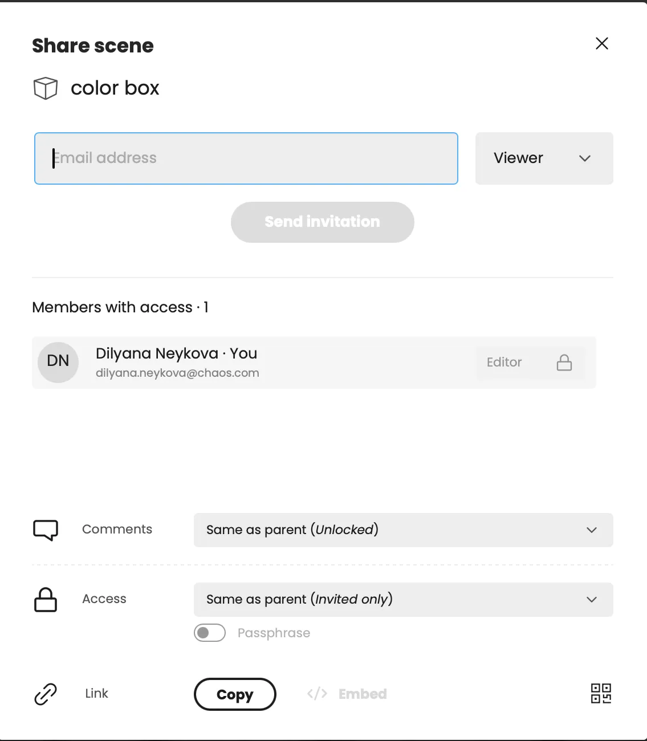
Task: Focus the Email address field
Action: pos(246,158)
